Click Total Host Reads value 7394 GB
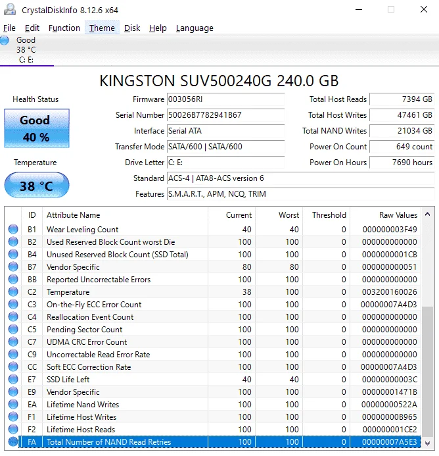 point(402,99)
